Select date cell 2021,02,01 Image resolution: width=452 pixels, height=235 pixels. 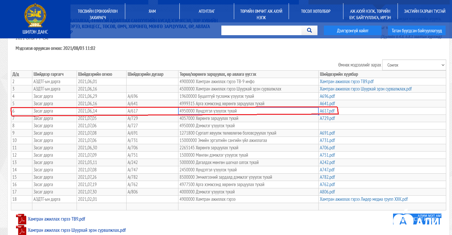pos(101,199)
